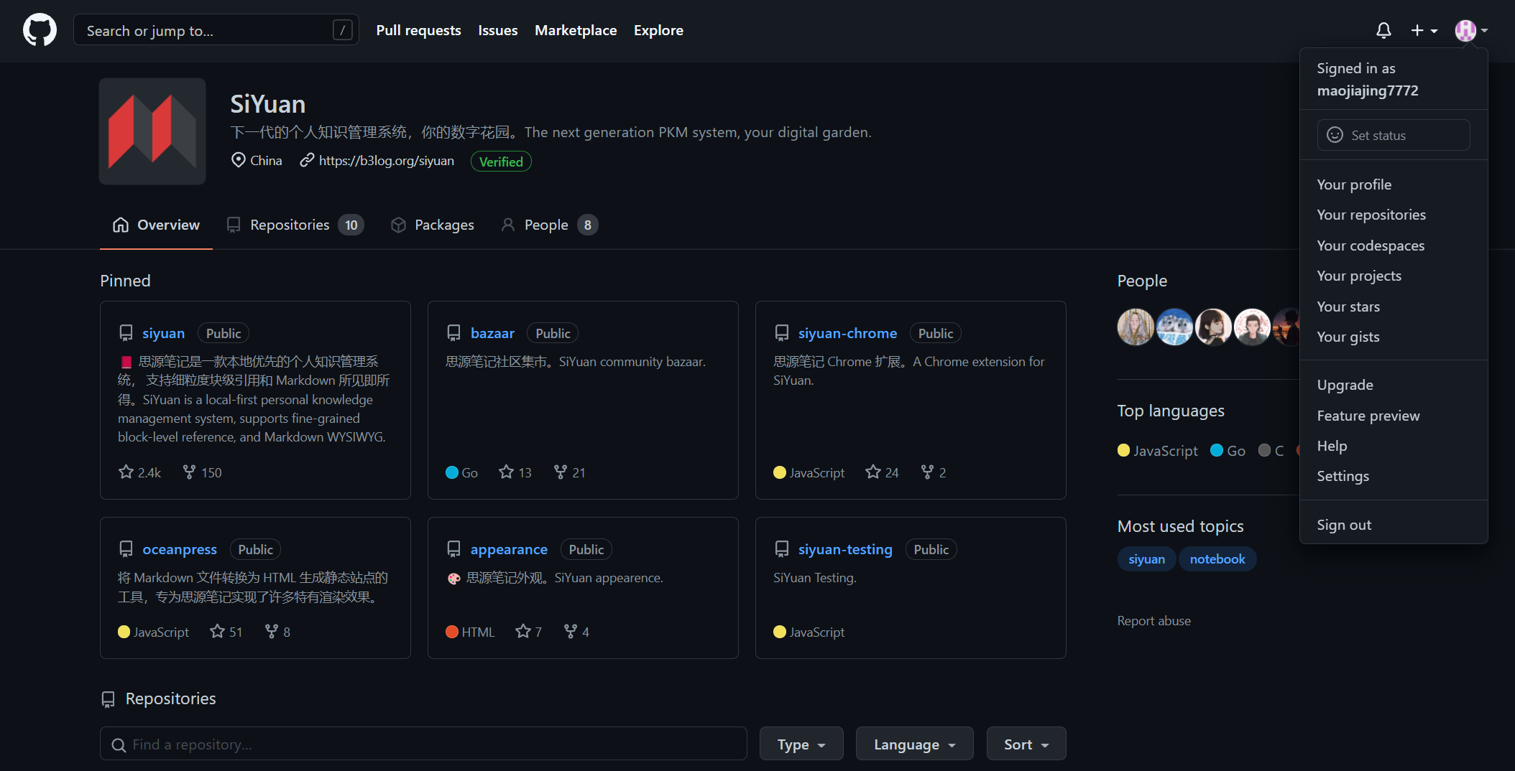Viewport: 1515px width, 771px height.
Task: Click the star icon on siyuan repo
Action: (x=126, y=472)
